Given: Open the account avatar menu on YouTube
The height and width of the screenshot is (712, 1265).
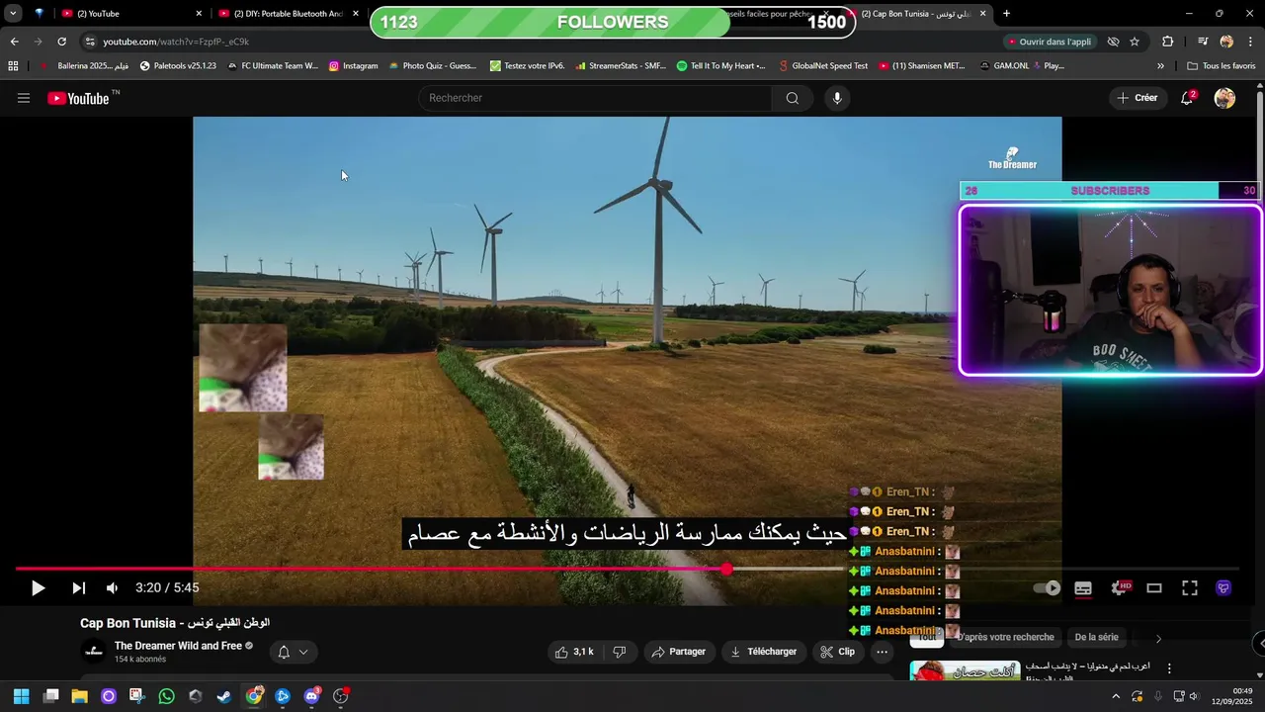Looking at the screenshot, I should point(1224,98).
